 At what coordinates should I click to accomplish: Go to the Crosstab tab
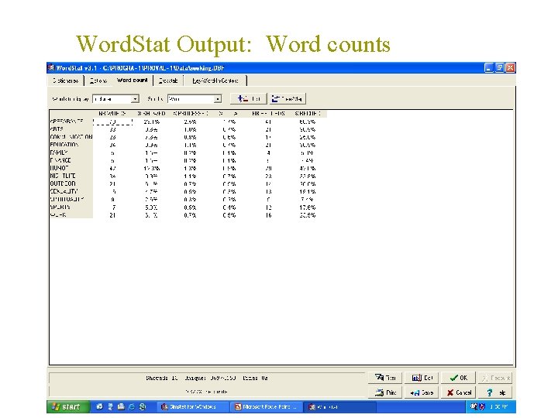[x=168, y=81]
